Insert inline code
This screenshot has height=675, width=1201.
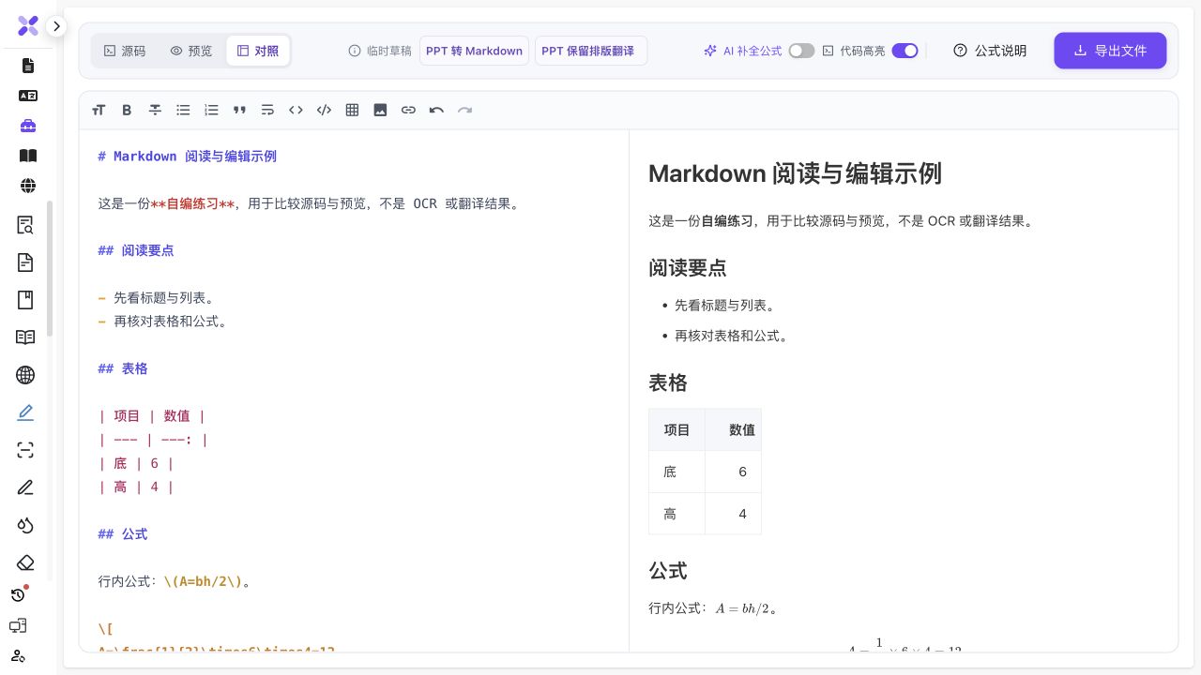[x=296, y=110]
